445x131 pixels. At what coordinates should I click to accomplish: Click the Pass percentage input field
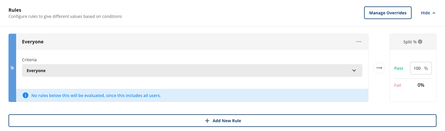pos(421,68)
